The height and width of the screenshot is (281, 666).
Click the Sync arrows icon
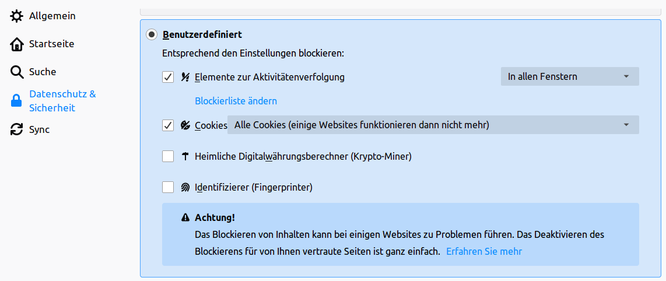click(16, 129)
